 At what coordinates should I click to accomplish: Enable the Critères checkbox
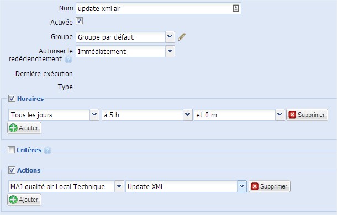pos(11,150)
